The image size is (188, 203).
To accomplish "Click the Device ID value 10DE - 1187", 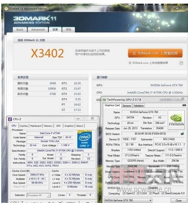I will [x=129, y=139].
